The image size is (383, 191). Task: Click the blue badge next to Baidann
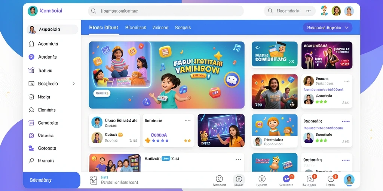pyautogui.click(x=166, y=158)
